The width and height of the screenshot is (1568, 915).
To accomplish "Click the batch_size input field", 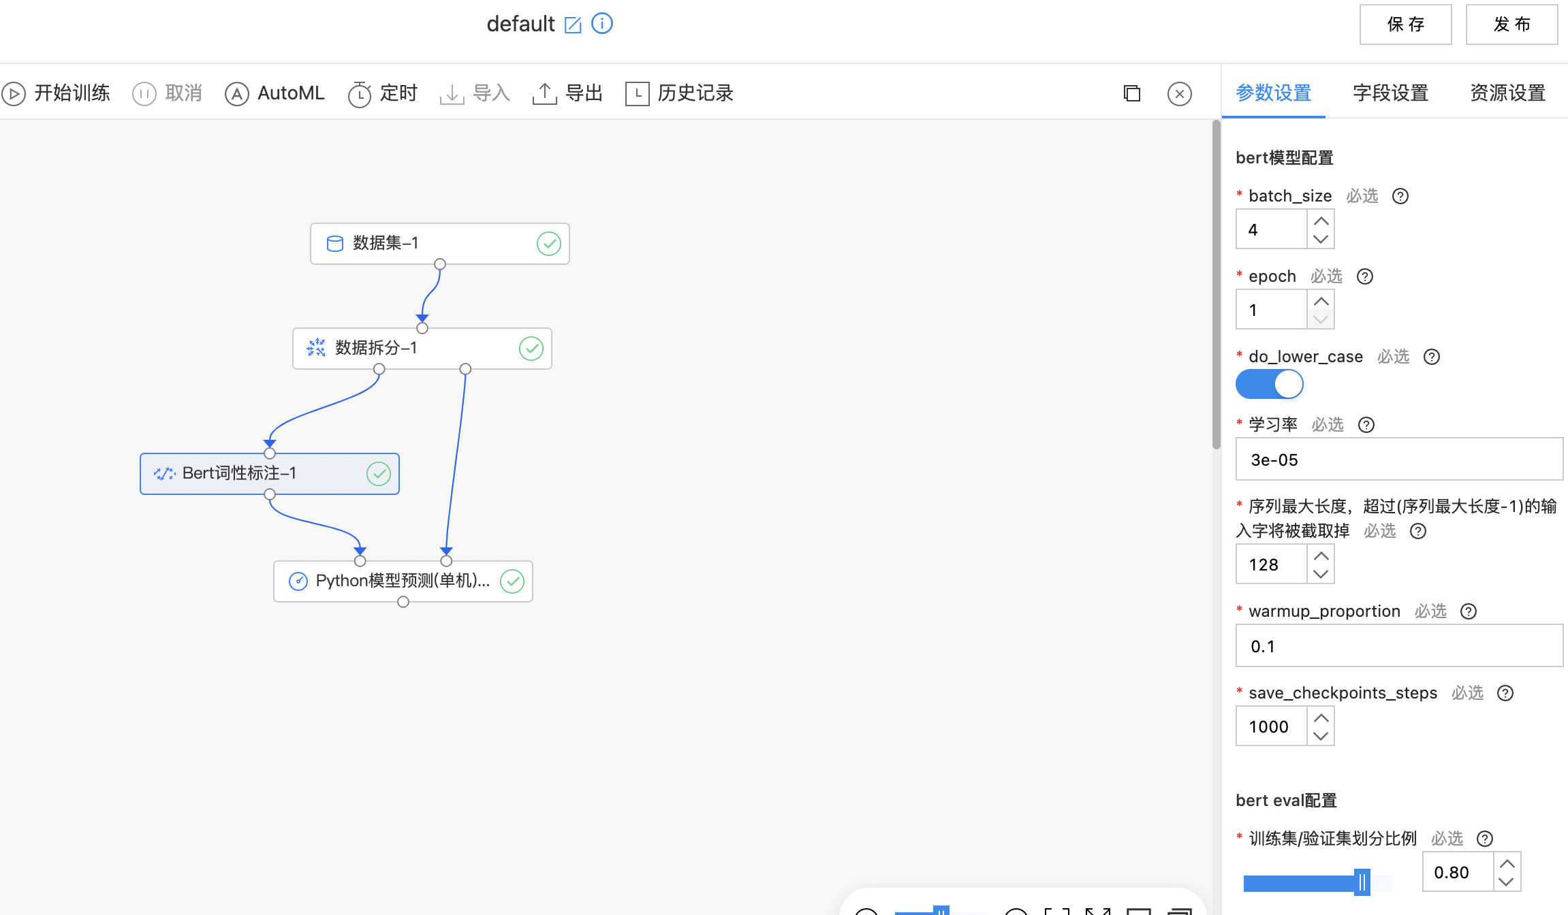I will point(1272,229).
